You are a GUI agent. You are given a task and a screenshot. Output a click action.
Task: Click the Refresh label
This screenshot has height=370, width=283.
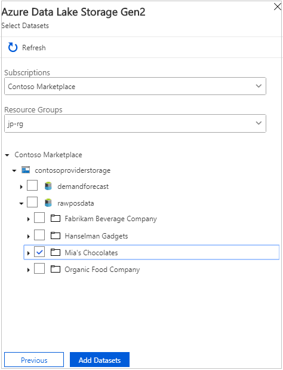pyautogui.click(x=34, y=48)
